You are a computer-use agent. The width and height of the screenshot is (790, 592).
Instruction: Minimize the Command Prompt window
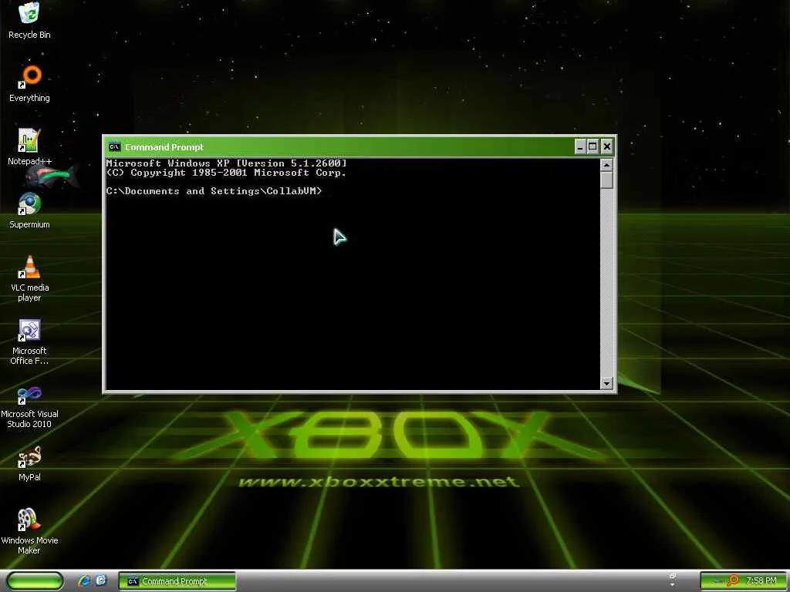point(580,147)
